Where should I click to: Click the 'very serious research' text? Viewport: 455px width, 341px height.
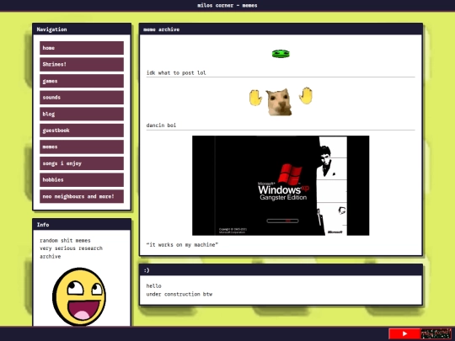click(71, 248)
